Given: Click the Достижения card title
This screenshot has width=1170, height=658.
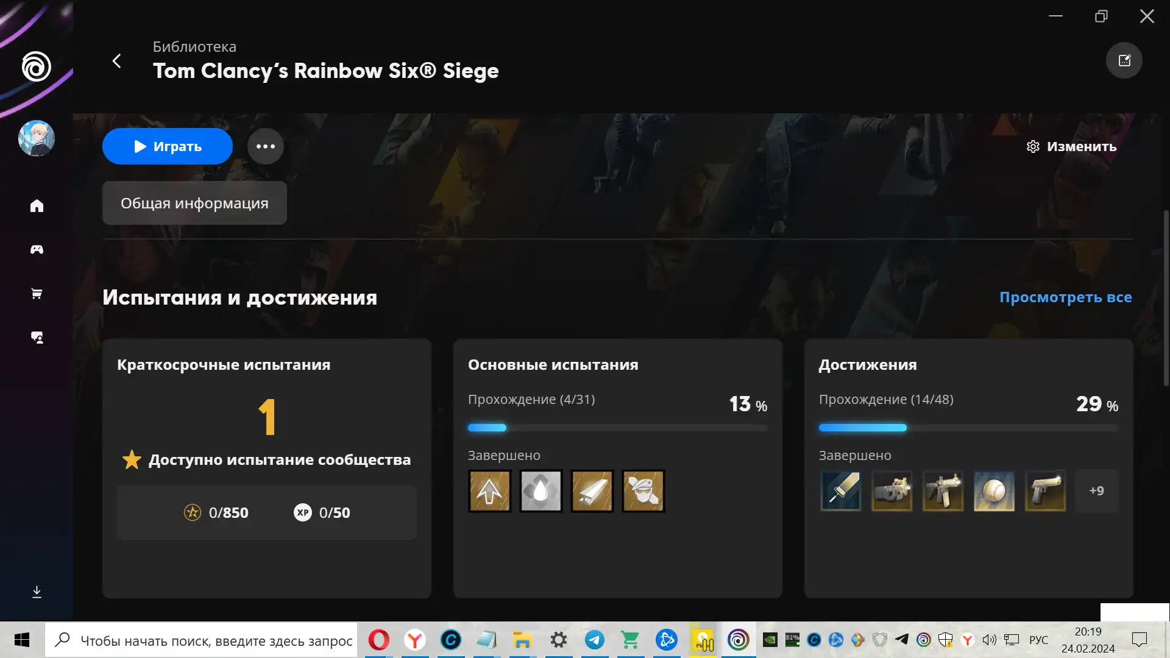Looking at the screenshot, I should 868,365.
